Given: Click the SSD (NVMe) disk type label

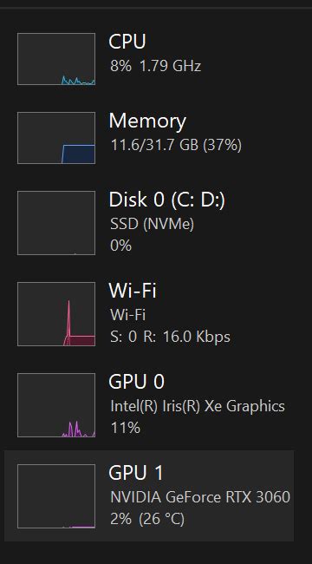Looking at the screenshot, I should click(x=152, y=225).
